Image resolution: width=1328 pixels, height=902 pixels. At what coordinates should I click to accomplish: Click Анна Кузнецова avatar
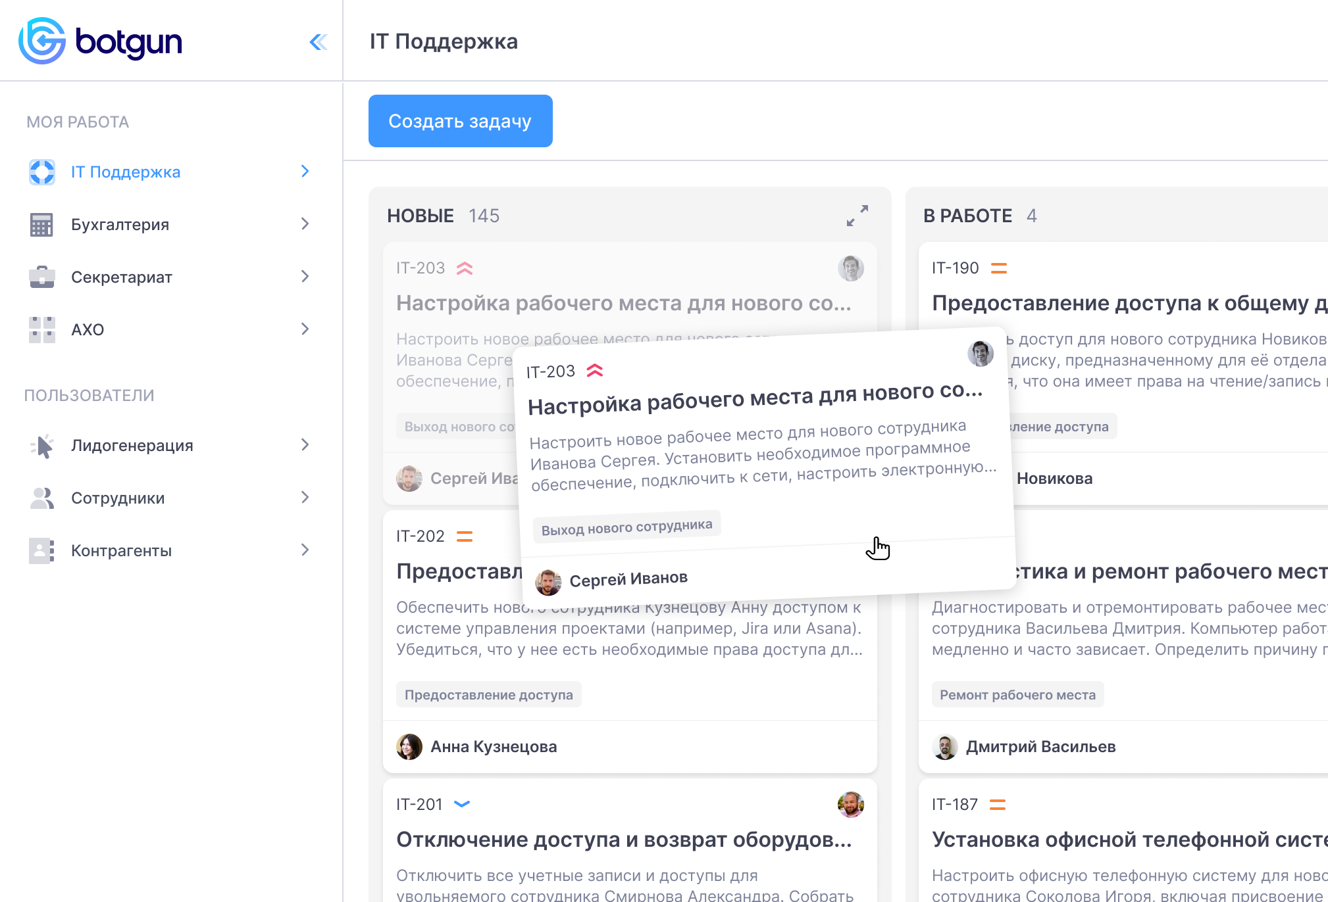click(x=409, y=747)
